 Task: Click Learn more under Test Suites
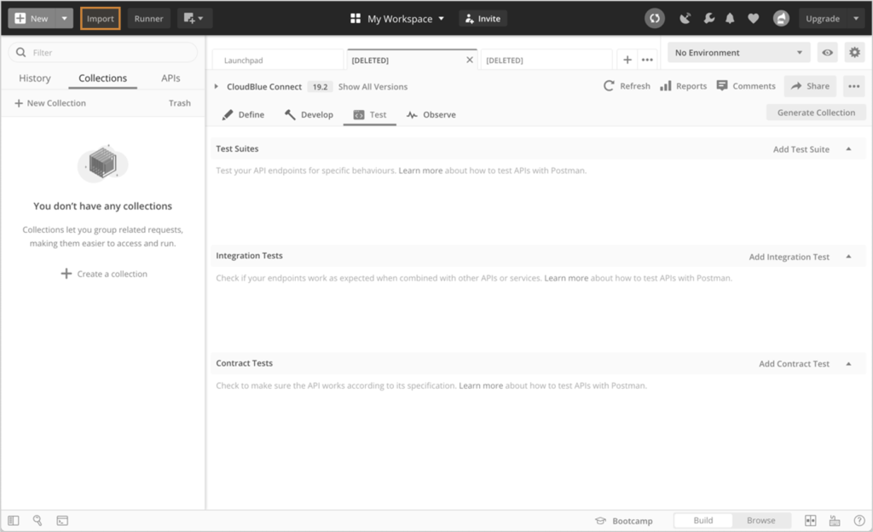click(420, 171)
